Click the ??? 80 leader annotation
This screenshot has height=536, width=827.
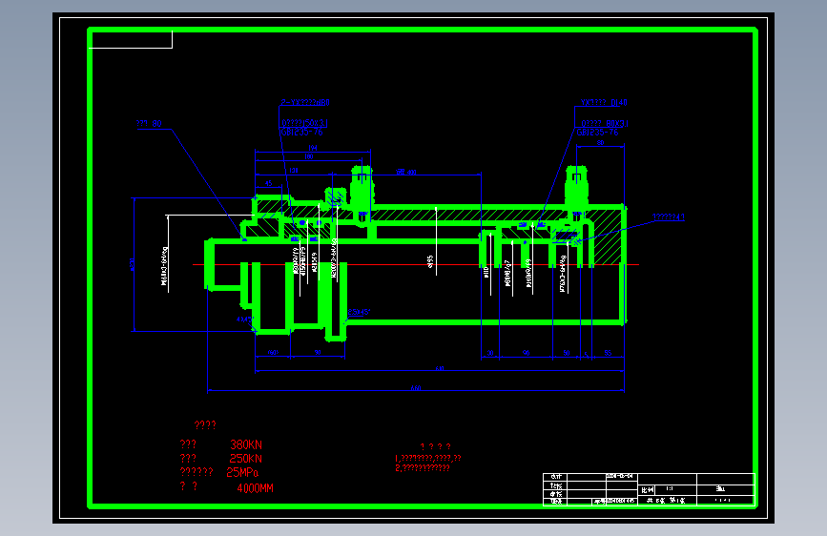point(149,124)
